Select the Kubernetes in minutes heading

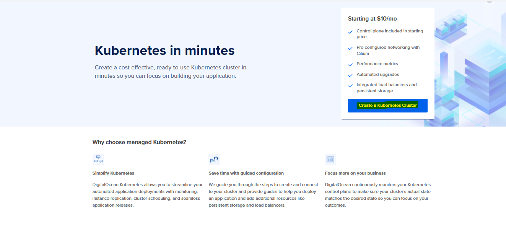pyautogui.click(x=164, y=50)
